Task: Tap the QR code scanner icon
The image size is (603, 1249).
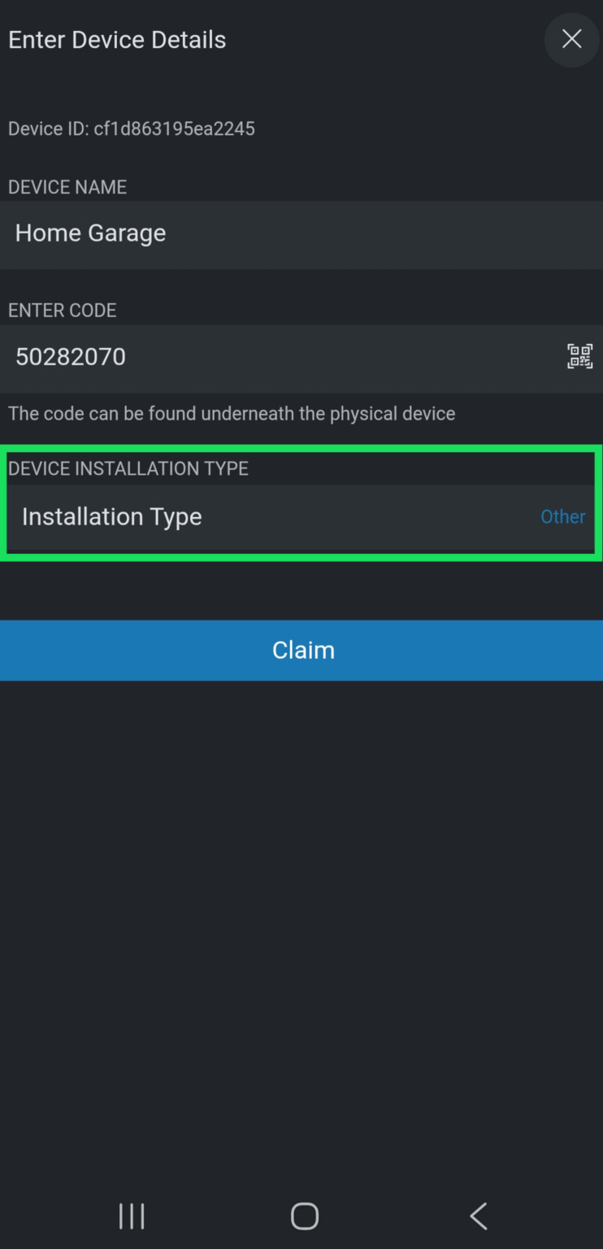Action: click(579, 356)
